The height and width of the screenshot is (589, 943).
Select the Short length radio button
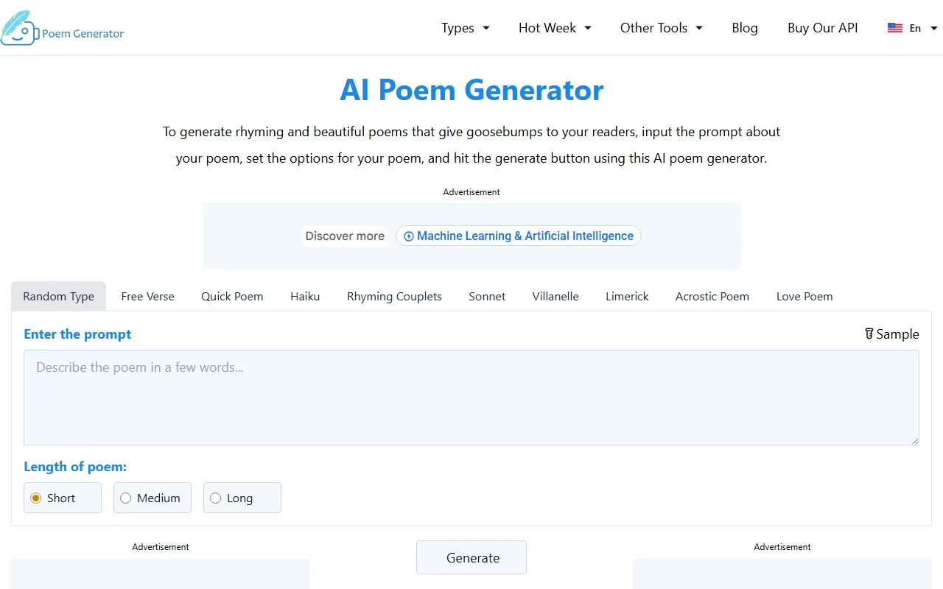[x=35, y=498]
